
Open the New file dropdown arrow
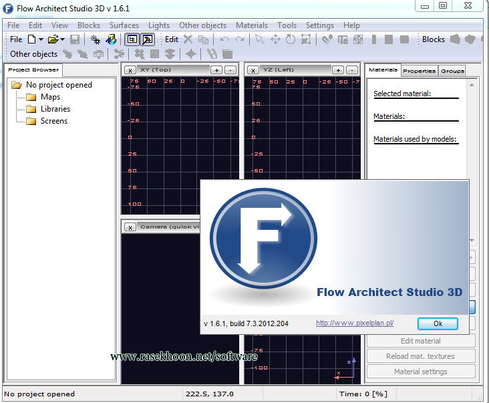[x=41, y=39]
